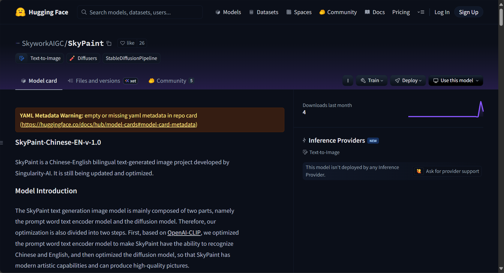Viewport: 504px width, 273px height.
Task: Click the SkyPaint-Chinese-EN-v-1.0 heading
Action: [58, 142]
